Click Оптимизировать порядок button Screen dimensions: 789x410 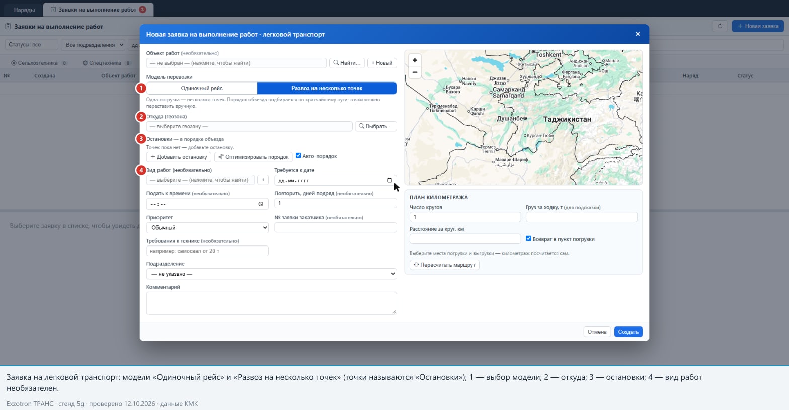pyautogui.click(x=254, y=157)
